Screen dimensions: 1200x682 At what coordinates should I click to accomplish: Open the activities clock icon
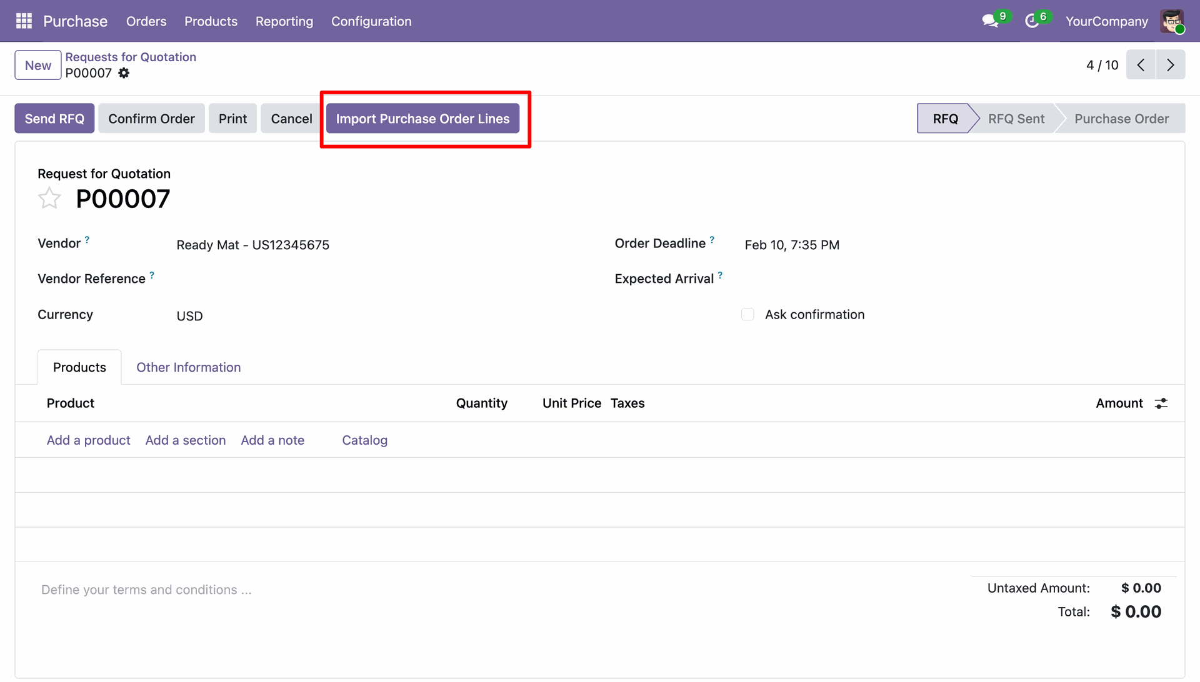point(1032,21)
